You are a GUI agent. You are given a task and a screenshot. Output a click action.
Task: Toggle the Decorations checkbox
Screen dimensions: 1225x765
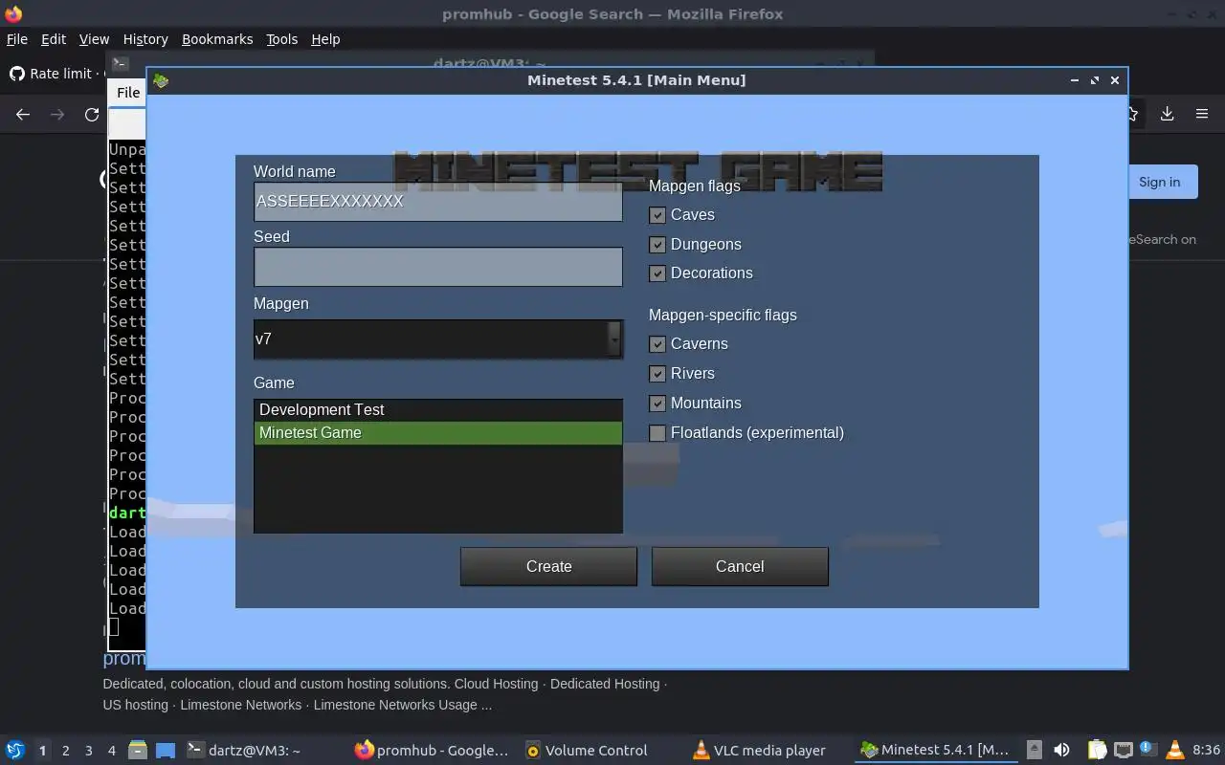657,273
